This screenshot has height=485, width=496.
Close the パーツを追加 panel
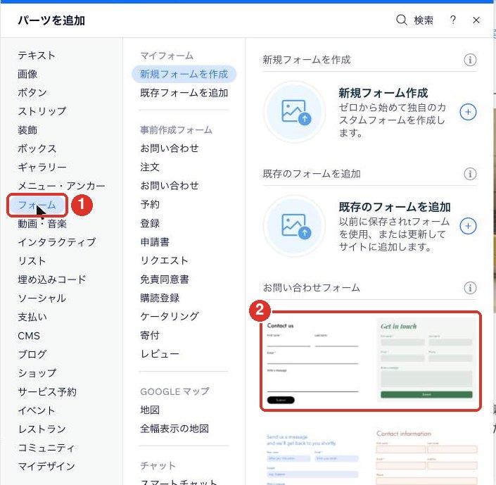click(x=476, y=20)
